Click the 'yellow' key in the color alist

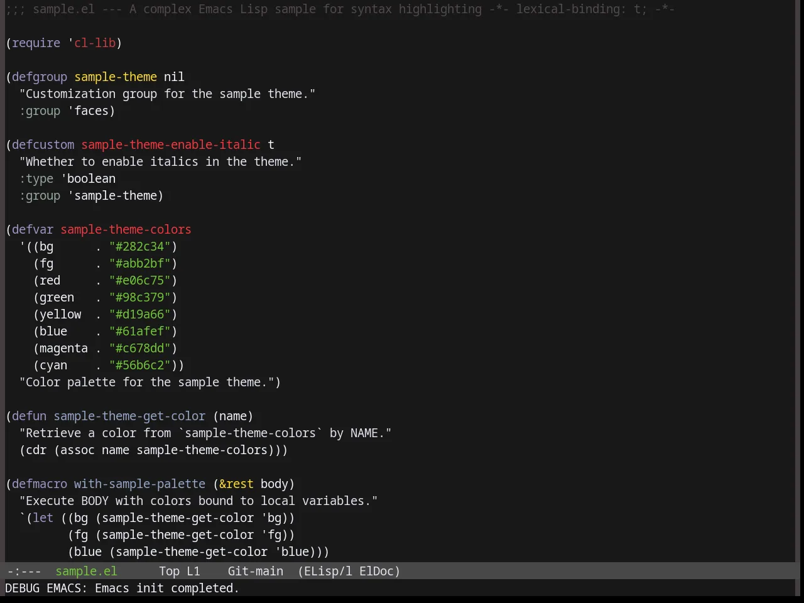(60, 314)
